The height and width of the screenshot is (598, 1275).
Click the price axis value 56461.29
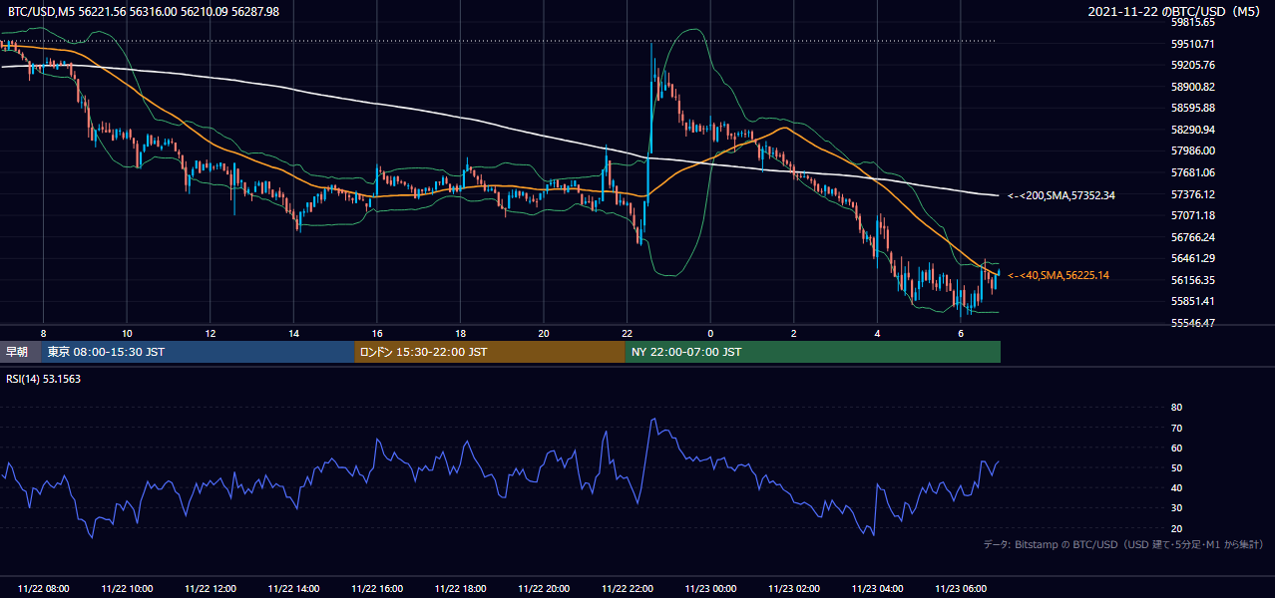[1194, 258]
